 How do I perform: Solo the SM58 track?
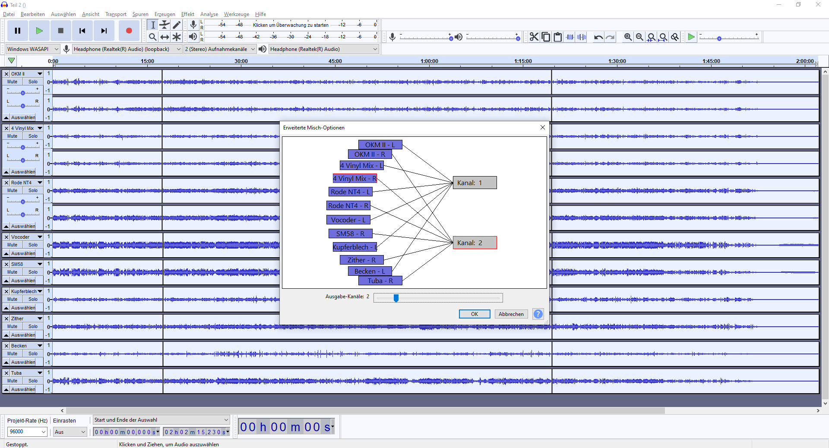click(33, 272)
